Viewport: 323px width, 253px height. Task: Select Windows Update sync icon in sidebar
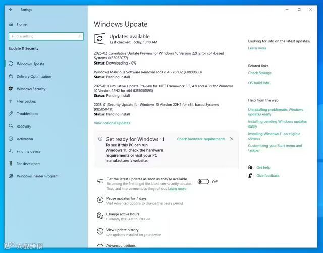[x=11, y=64]
